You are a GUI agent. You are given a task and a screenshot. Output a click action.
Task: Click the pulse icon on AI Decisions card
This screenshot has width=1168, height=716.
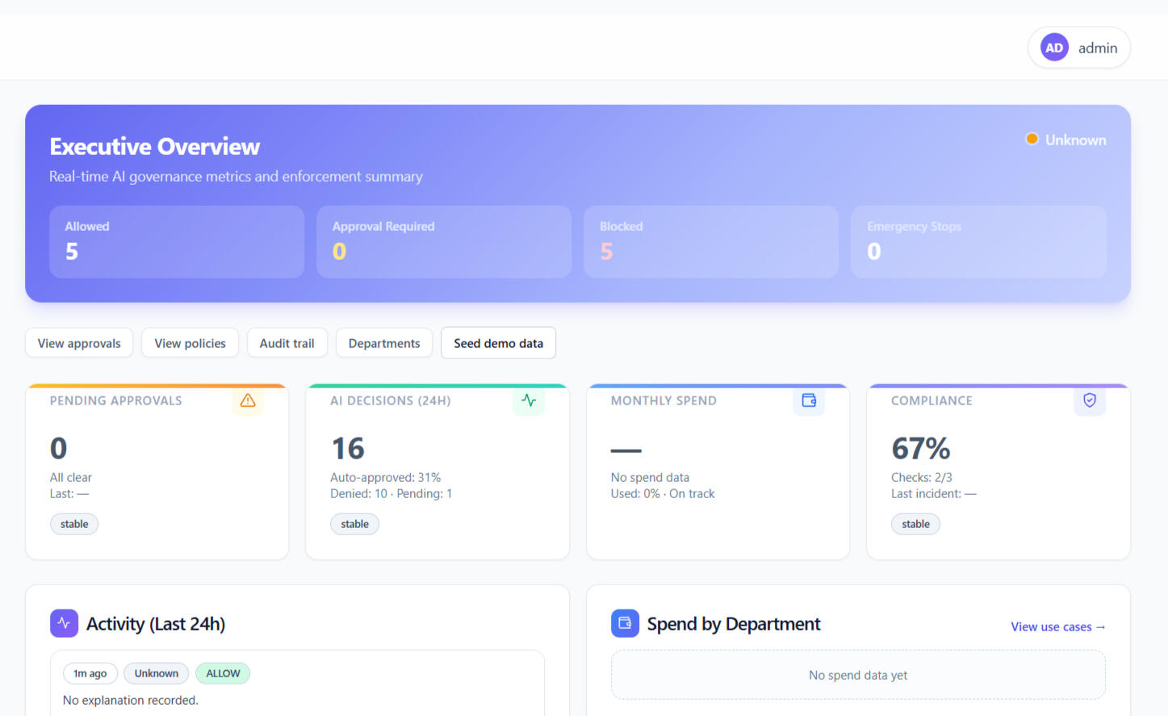tap(529, 400)
